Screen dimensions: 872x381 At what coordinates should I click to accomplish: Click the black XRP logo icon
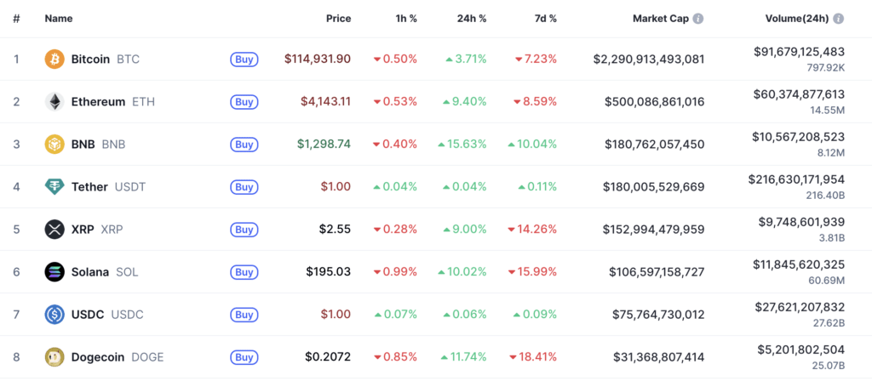pos(54,229)
